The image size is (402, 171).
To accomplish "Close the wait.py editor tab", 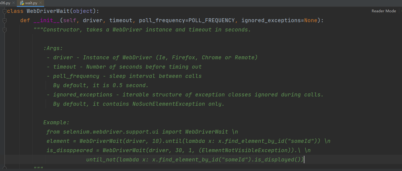I will tap(40, 3).
